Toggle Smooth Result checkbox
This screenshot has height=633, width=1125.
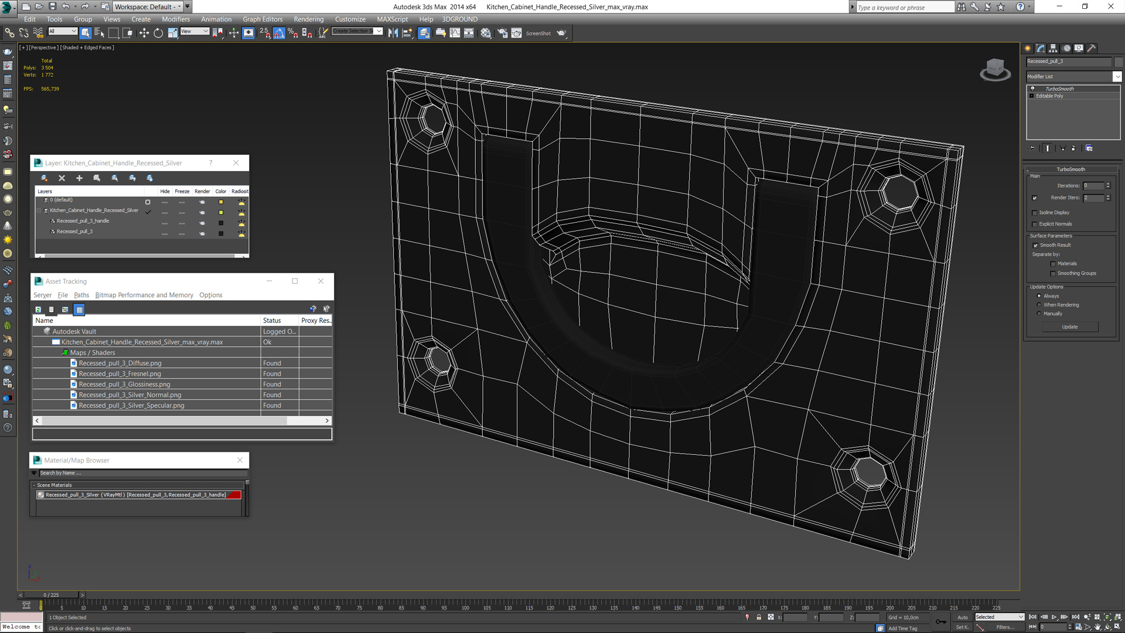click(x=1035, y=246)
